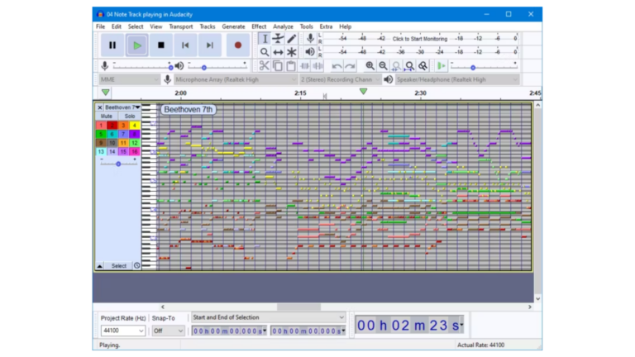This screenshot has height=357, width=635.
Task: Click the Play-at-speed green icon
Action: click(442, 65)
